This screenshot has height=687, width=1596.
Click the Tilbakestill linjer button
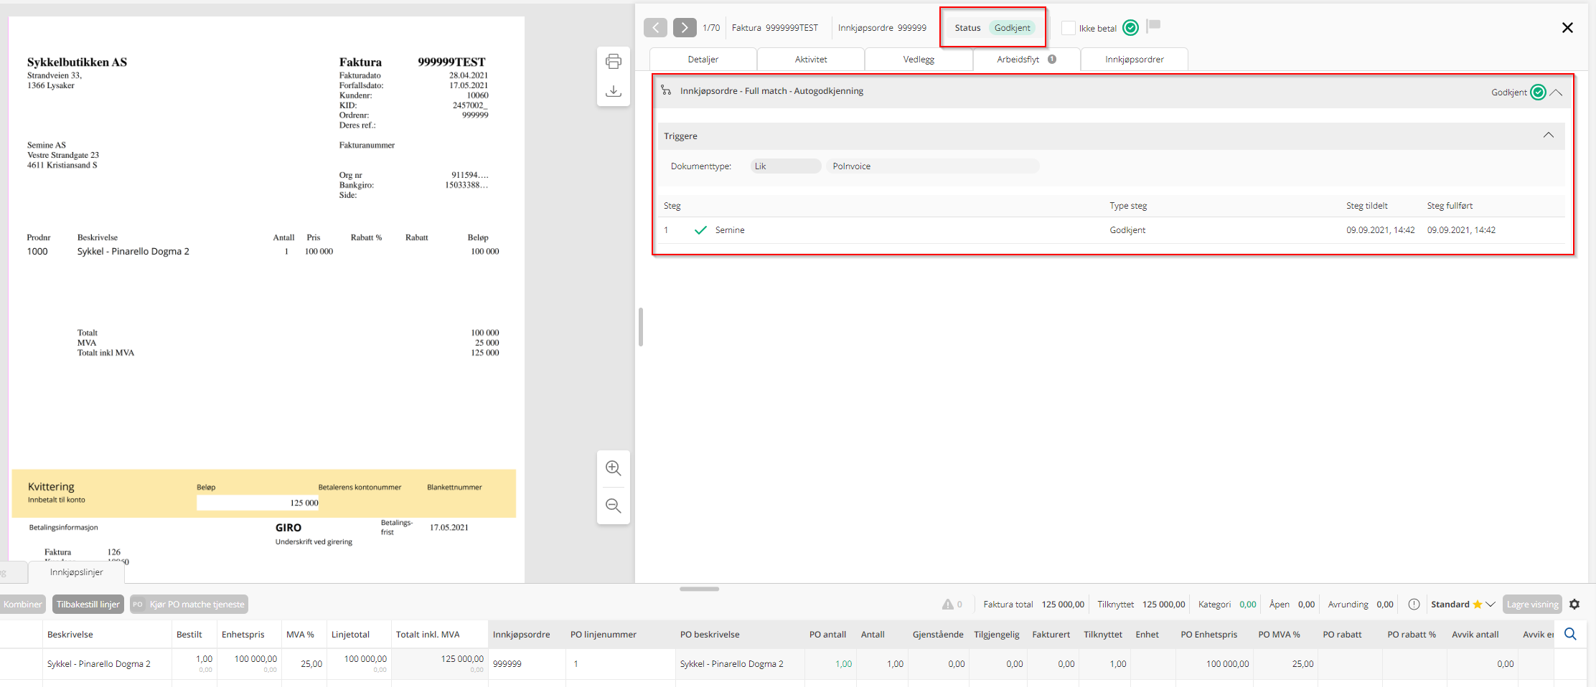point(88,605)
